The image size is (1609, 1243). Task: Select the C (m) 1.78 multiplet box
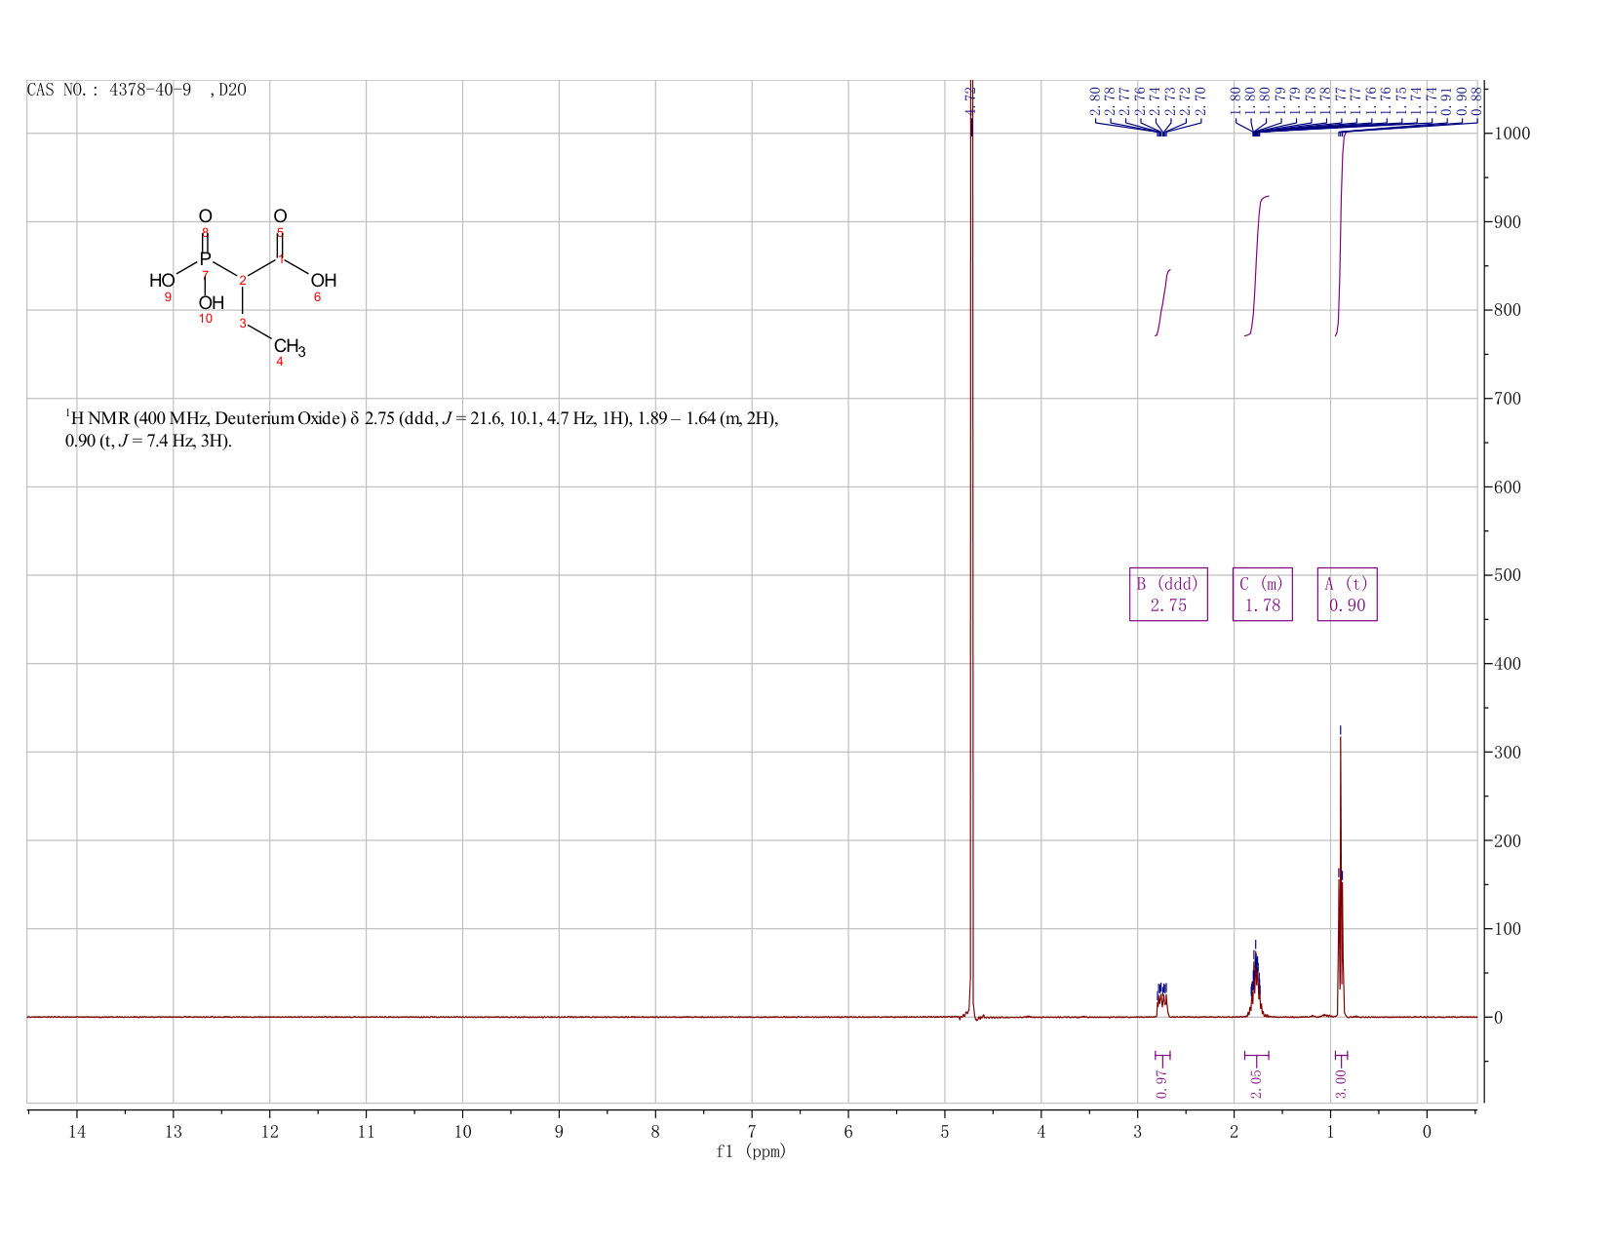(1262, 594)
